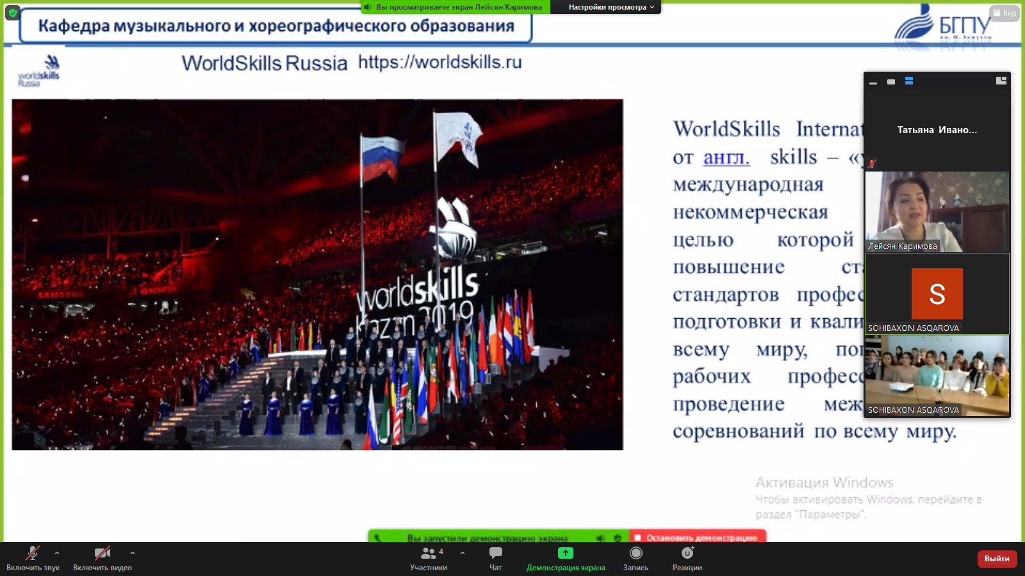Start recording with the Запись button
The width and height of the screenshot is (1025, 576).
635,558
